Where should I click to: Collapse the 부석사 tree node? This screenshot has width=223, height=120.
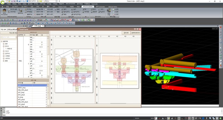click(x=4, y=46)
